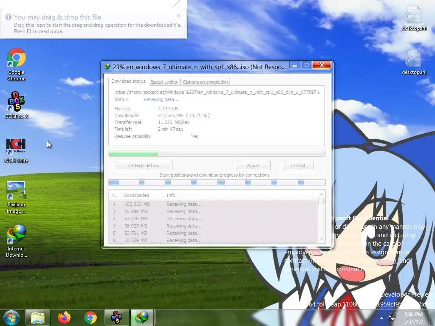This screenshot has height=326, width=435.
Task: Select connection row 5 with 53.791 MB
Action: [214, 233]
